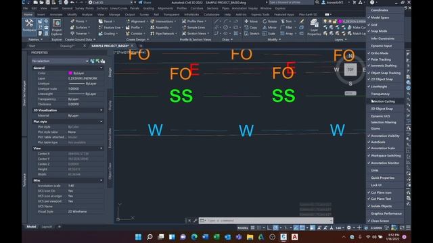Toggle grid display icon in status bar
Screen dimensions: 433x243
click(x=252, y=227)
